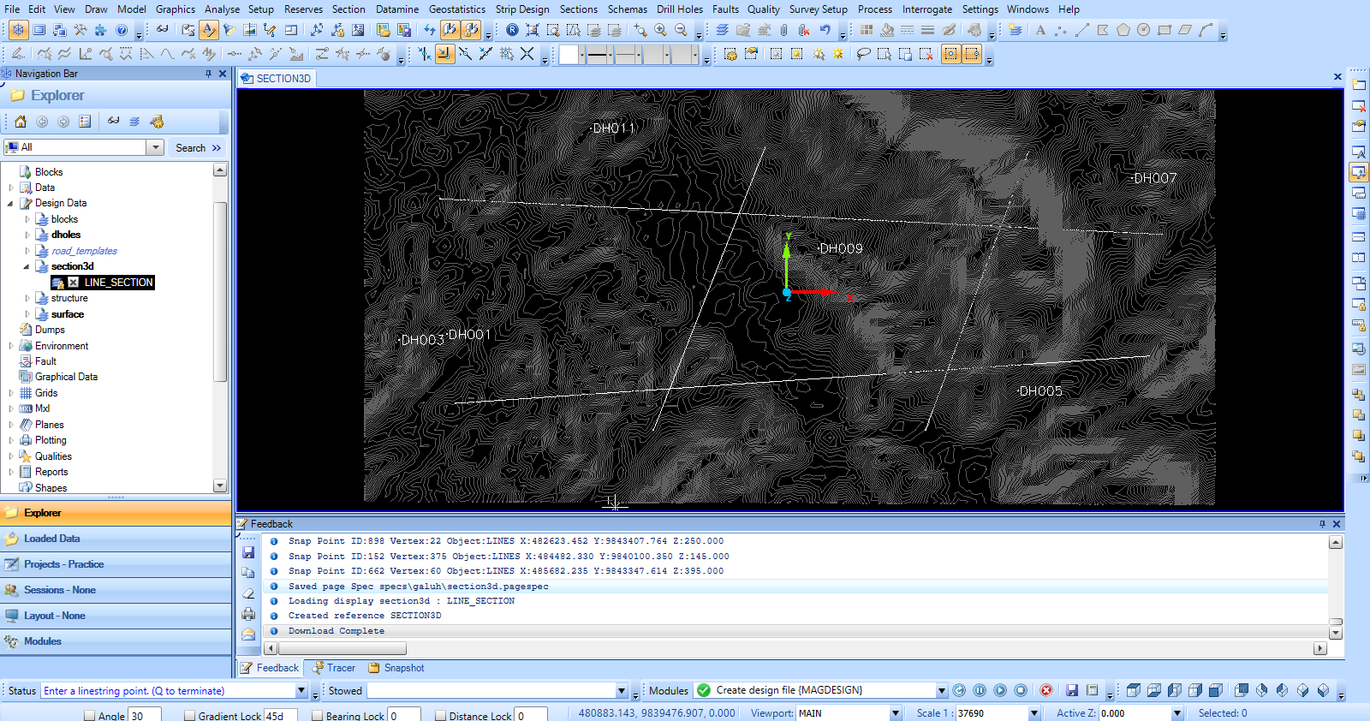The width and height of the screenshot is (1370, 721).
Task: Switch to the Tracer tab
Action: pyautogui.click(x=333, y=668)
